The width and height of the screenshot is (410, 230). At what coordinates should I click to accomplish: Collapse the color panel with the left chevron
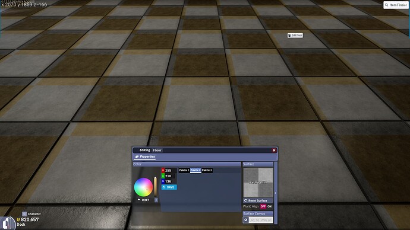click(x=156, y=200)
